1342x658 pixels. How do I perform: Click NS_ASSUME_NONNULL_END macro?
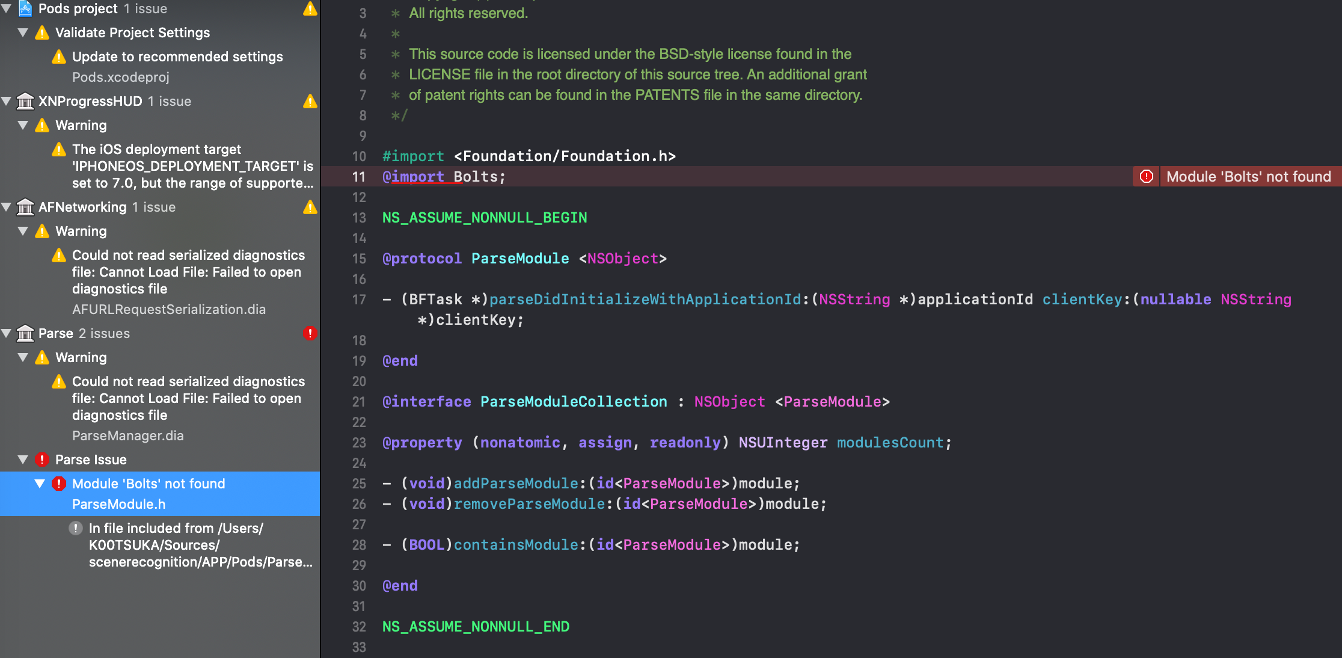[476, 627]
